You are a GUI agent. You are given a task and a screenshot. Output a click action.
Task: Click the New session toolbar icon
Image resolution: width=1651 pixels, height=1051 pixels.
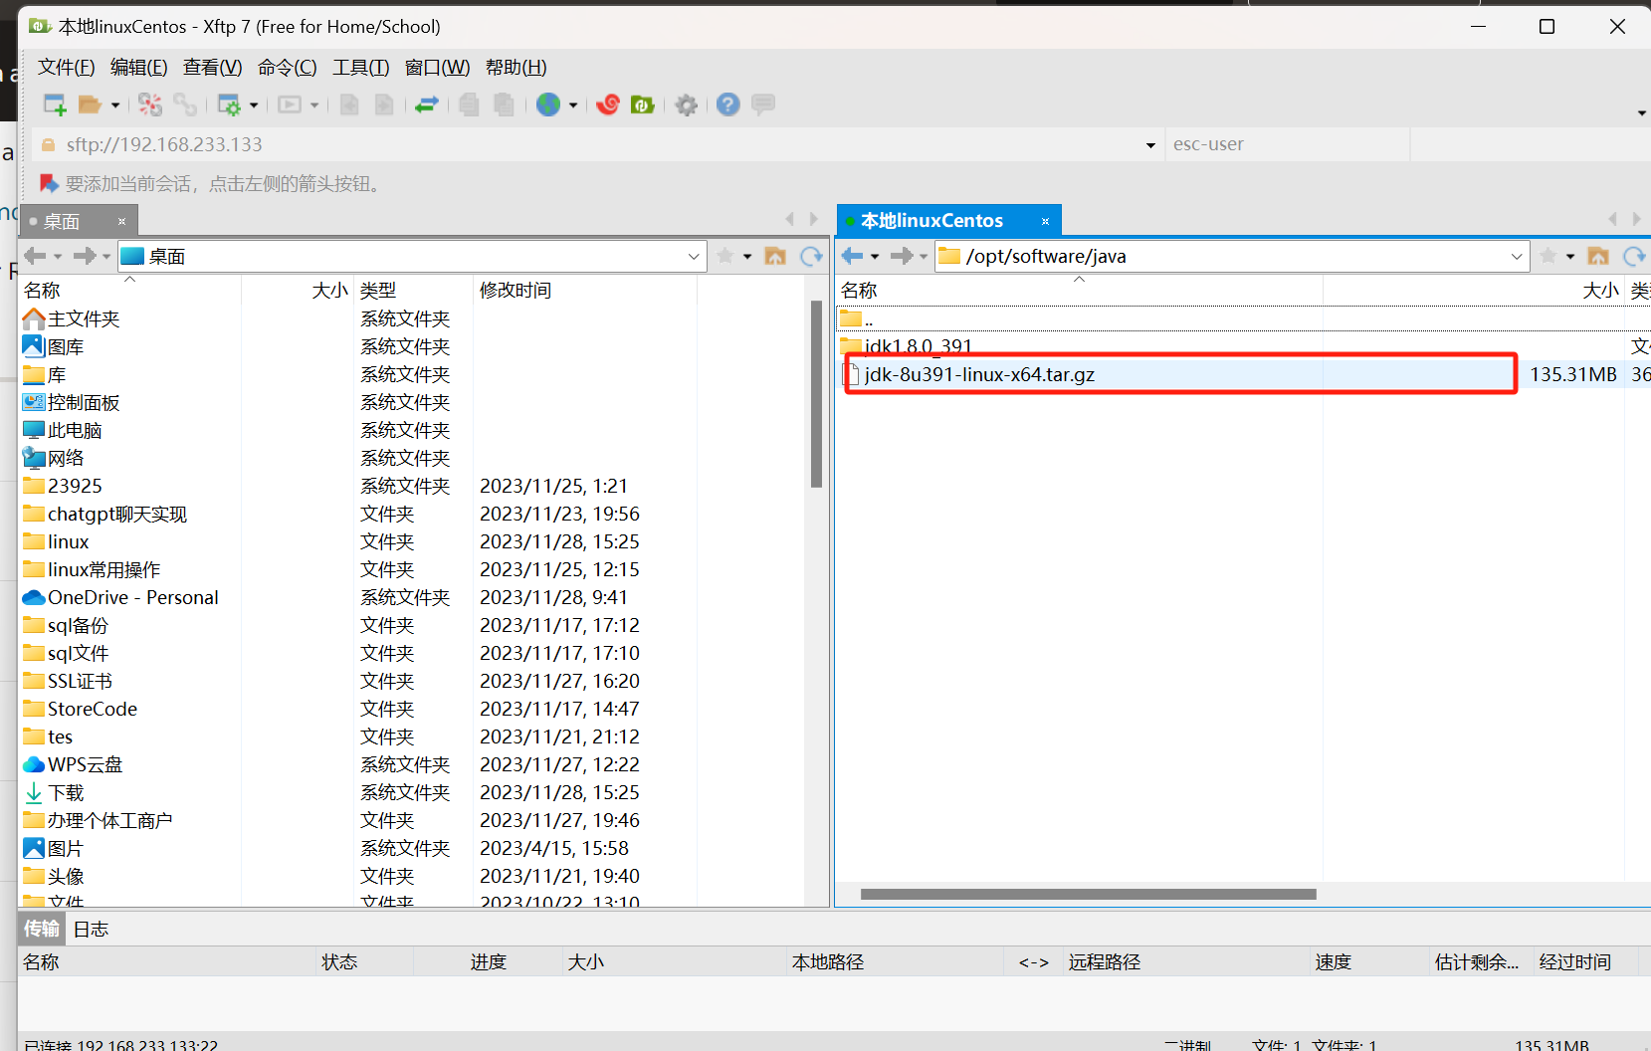pyautogui.click(x=55, y=105)
